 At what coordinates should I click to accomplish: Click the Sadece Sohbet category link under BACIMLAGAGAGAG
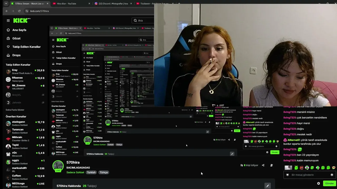[x=75, y=172]
